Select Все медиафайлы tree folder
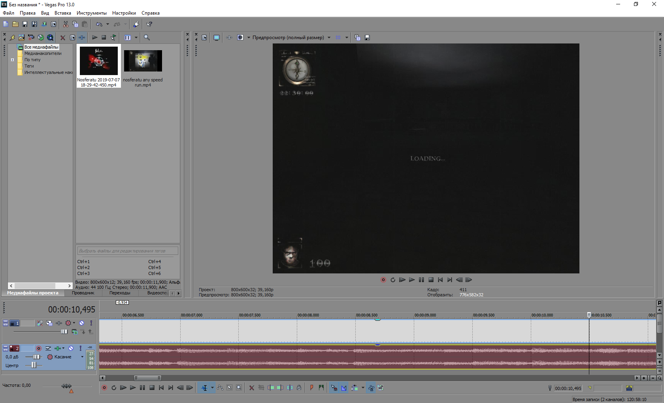Image resolution: width=664 pixels, height=403 pixels. point(41,47)
